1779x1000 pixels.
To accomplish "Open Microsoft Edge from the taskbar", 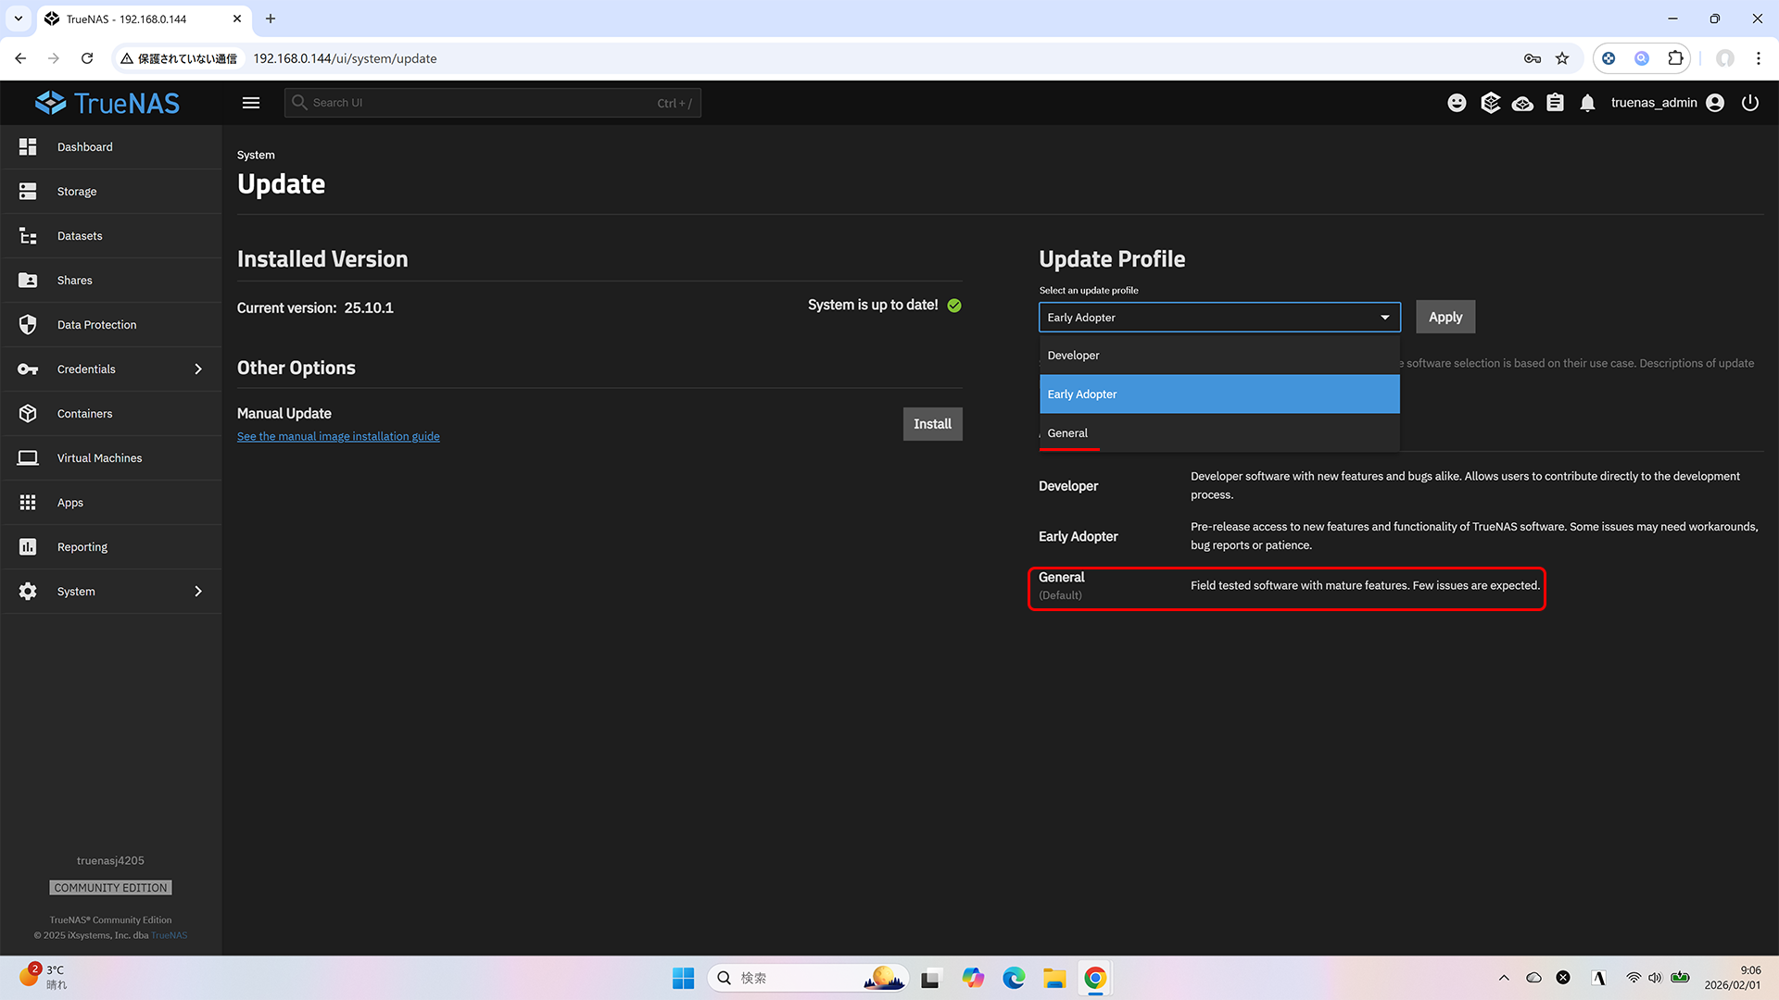I will click(x=1014, y=978).
